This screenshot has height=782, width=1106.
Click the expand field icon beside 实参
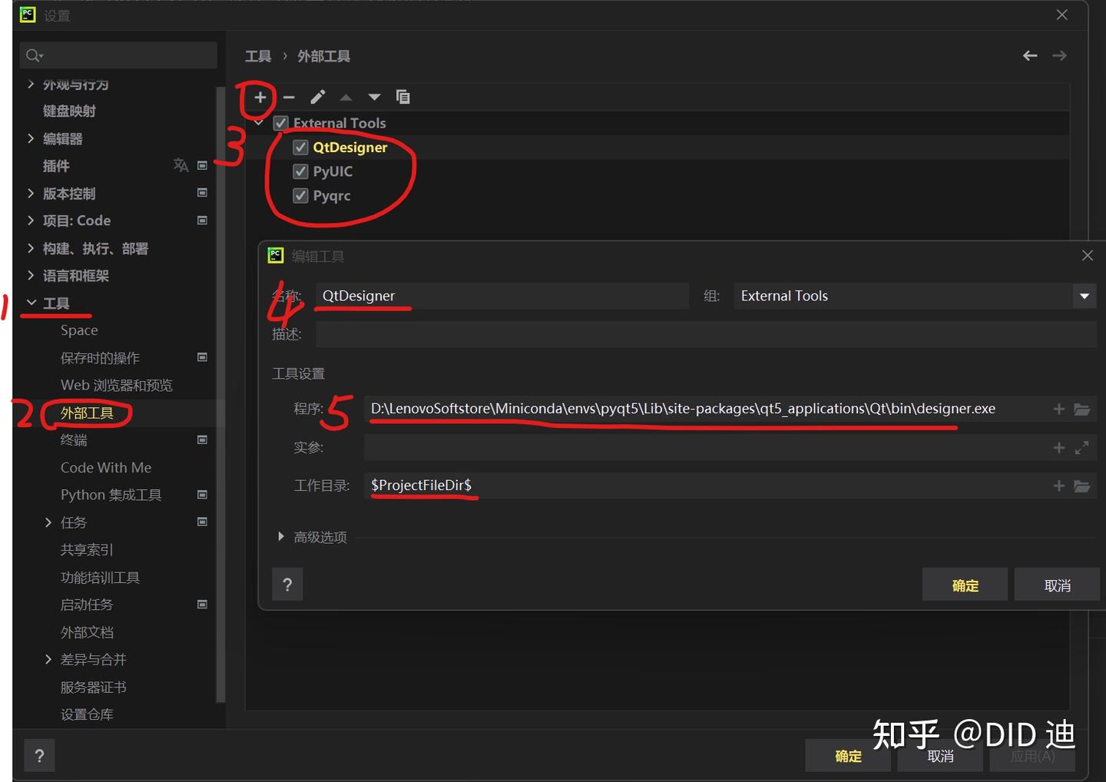(x=1082, y=447)
